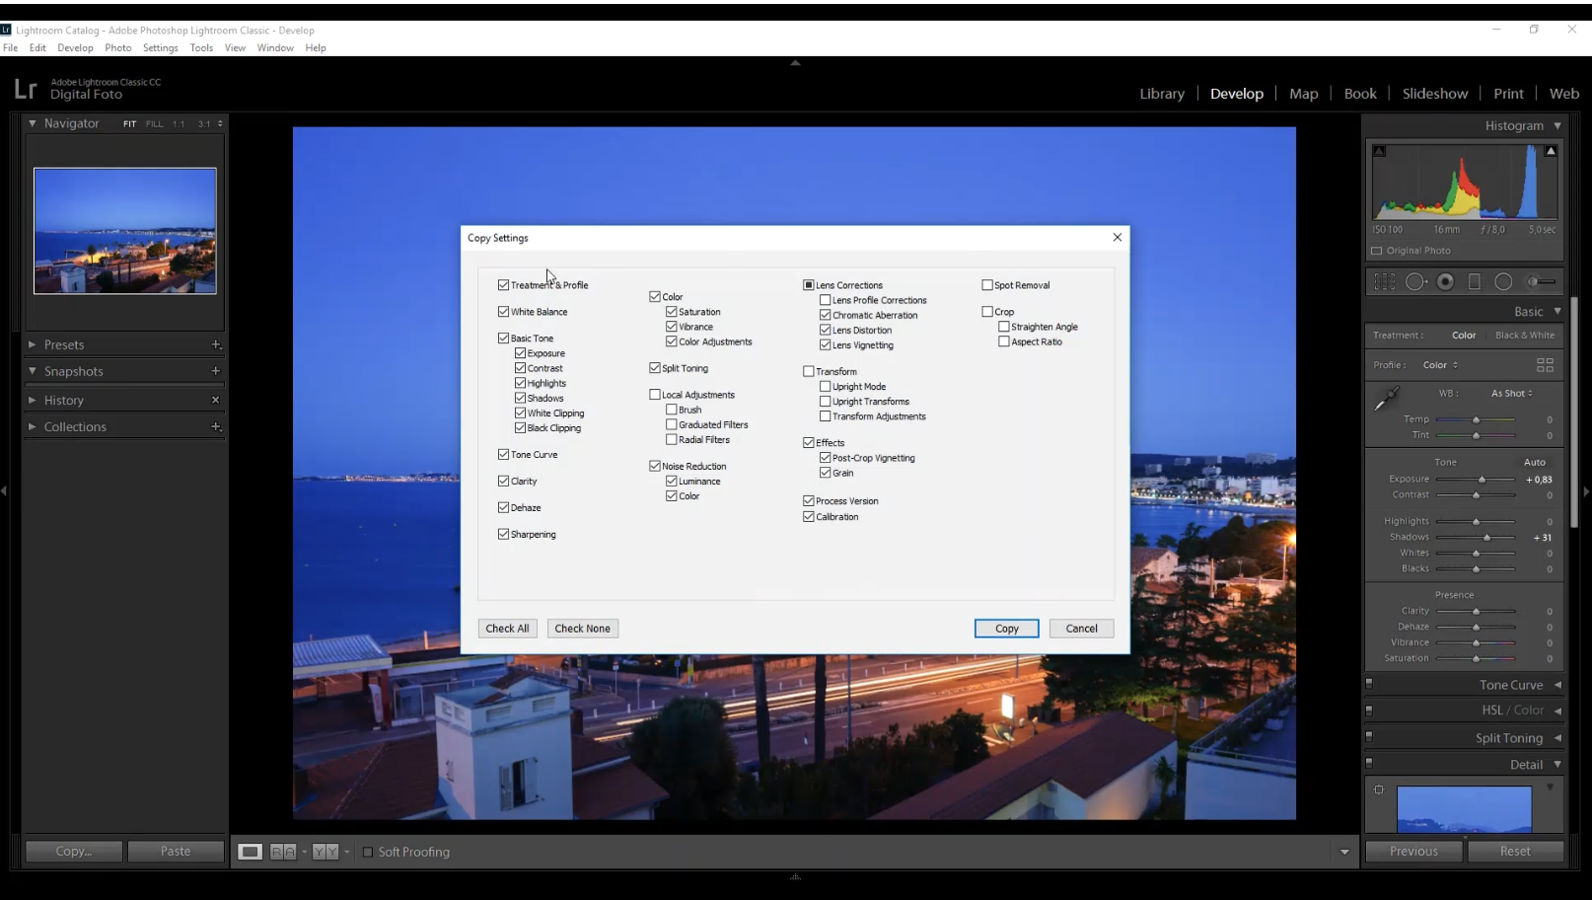Open the Photo menu
The image size is (1592, 900).
point(117,47)
